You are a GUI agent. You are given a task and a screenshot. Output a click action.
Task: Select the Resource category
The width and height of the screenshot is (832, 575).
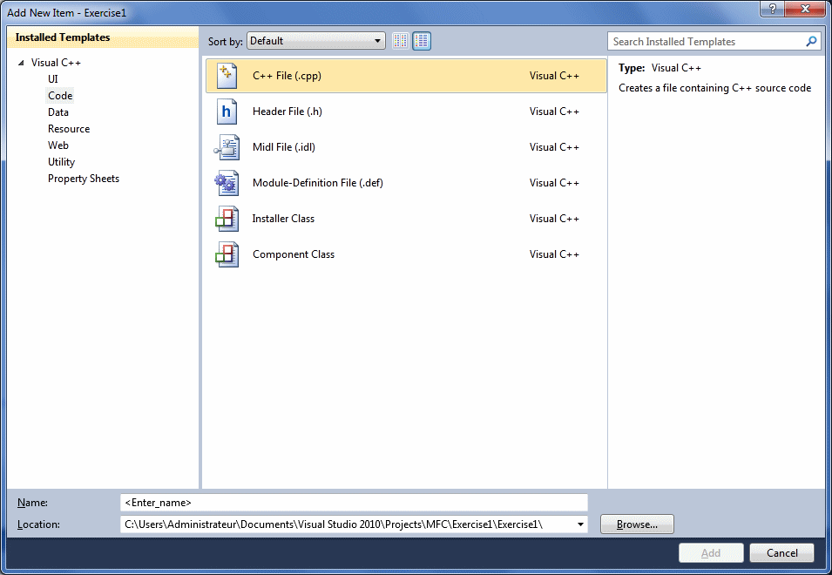[x=69, y=128]
